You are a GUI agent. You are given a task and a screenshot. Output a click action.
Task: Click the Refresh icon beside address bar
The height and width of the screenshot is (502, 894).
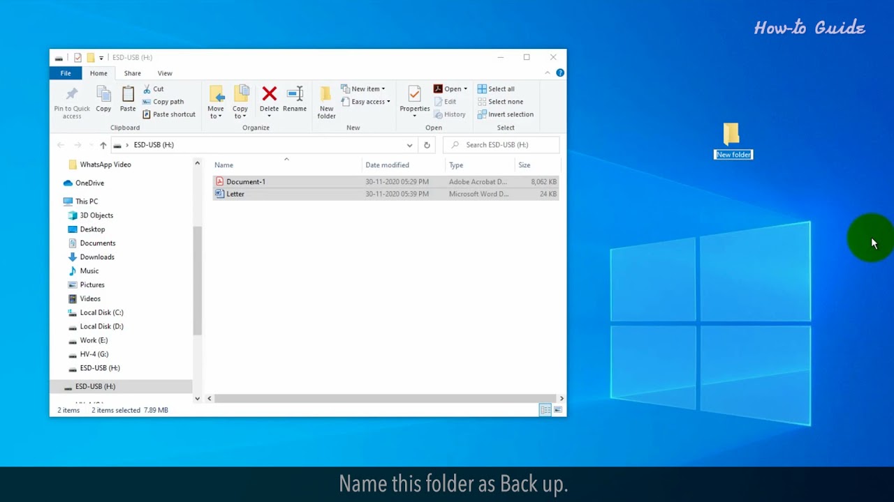(x=427, y=145)
